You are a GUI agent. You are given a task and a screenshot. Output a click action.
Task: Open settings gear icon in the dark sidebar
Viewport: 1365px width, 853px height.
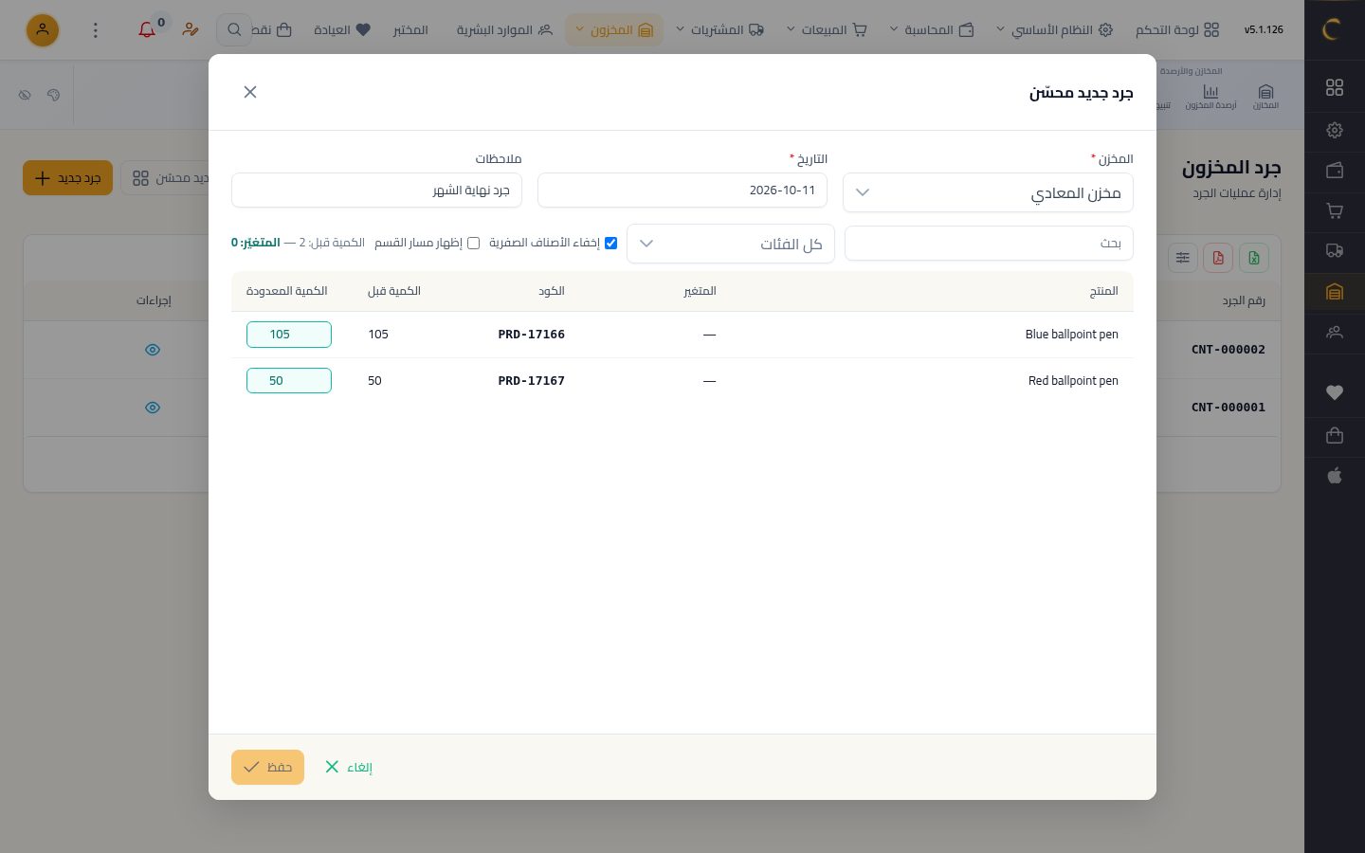[1335, 130]
